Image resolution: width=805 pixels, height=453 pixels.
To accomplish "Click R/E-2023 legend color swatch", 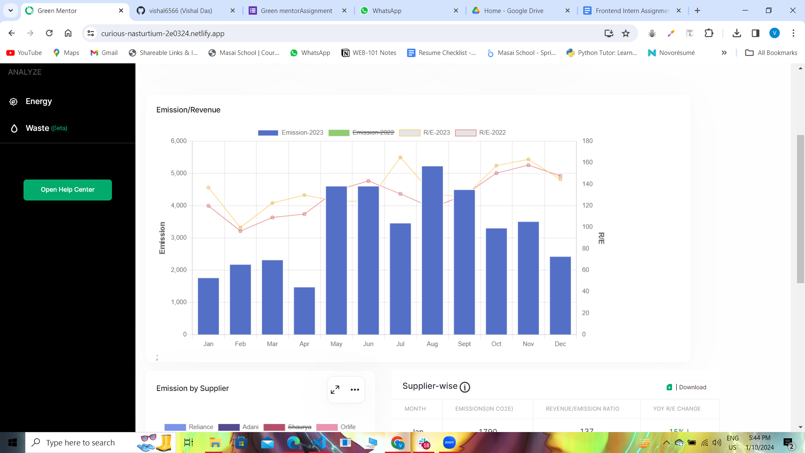I will [410, 133].
